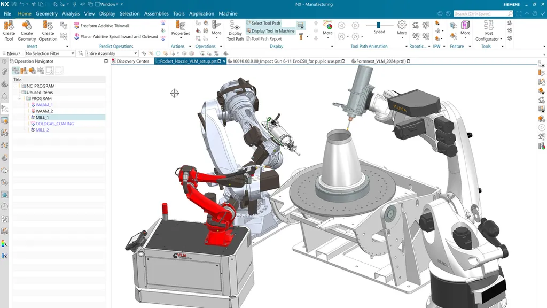Open the Feature group More icon
Image resolution: width=547 pixels, height=308 pixels.
[465, 28]
